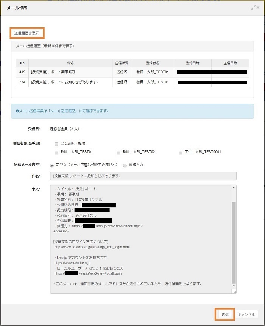The height and width of the screenshot is (326, 265).
Task: Click the 送信履歴非表示 button
Action: click(27, 33)
